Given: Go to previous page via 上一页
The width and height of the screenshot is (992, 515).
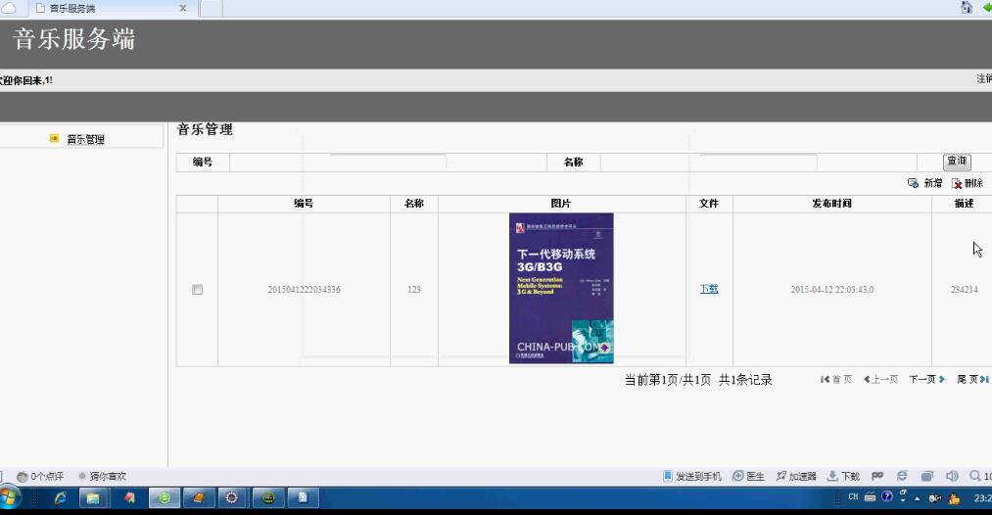Looking at the screenshot, I should pos(880,380).
